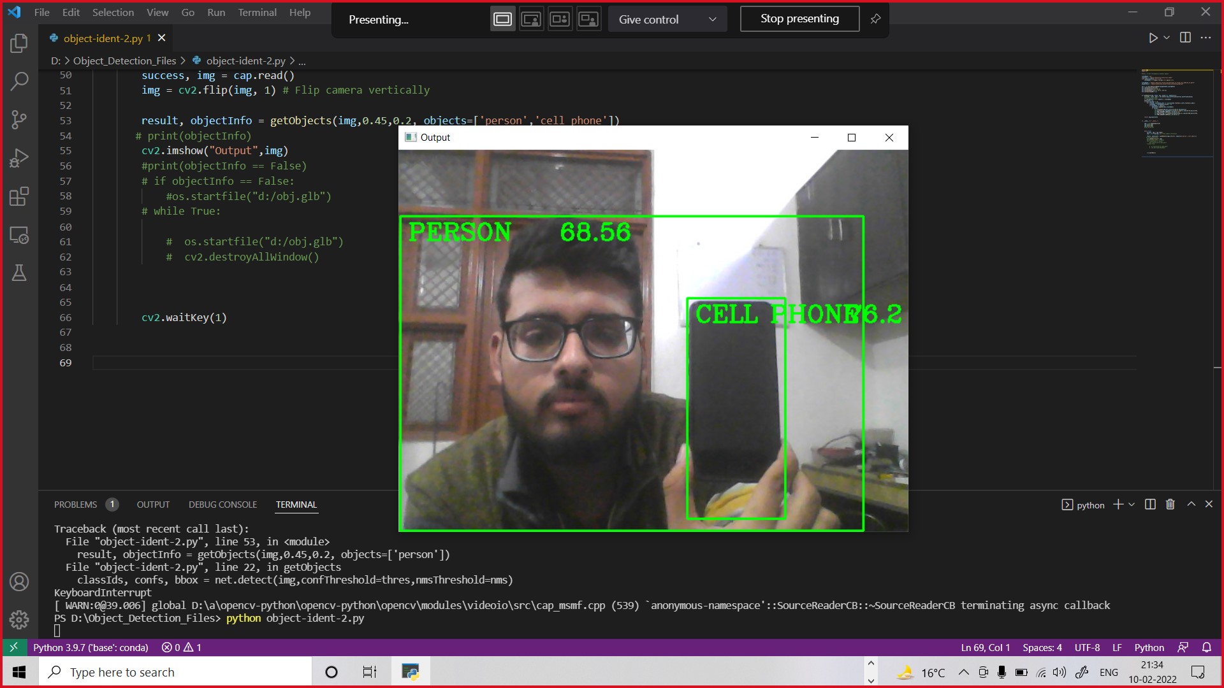
Task: Open the Search view in activity bar
Action: [19, 81]
